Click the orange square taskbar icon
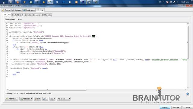The height and width of the screenshot is (109, 193). tap(76, 2)
